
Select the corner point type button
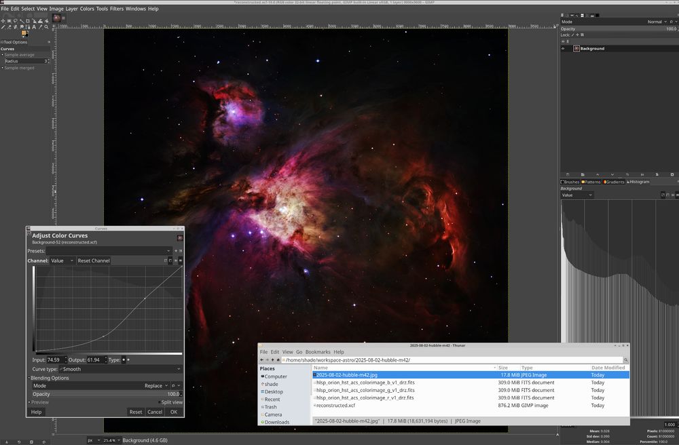click(128, 360)
